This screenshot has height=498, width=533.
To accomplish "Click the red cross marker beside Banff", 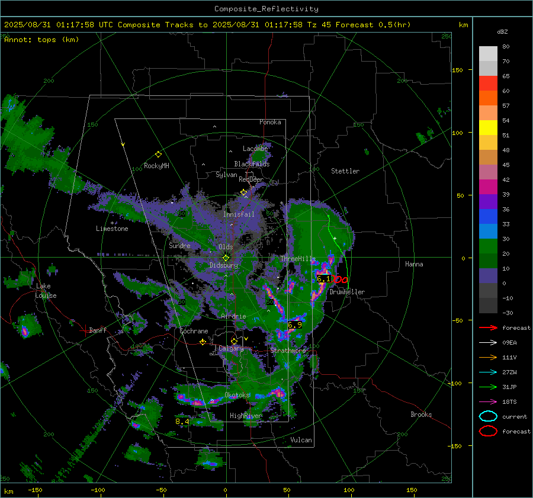I will (x=84, y=330).
